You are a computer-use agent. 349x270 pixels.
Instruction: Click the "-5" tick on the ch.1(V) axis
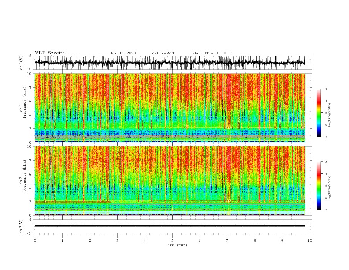30,70
